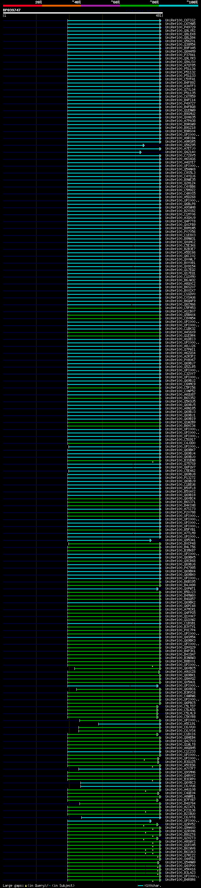Select hit label UniRef100_B5XFL8
Image resolution: width=201 pixels, height=888 pixels.
[180, 488]
